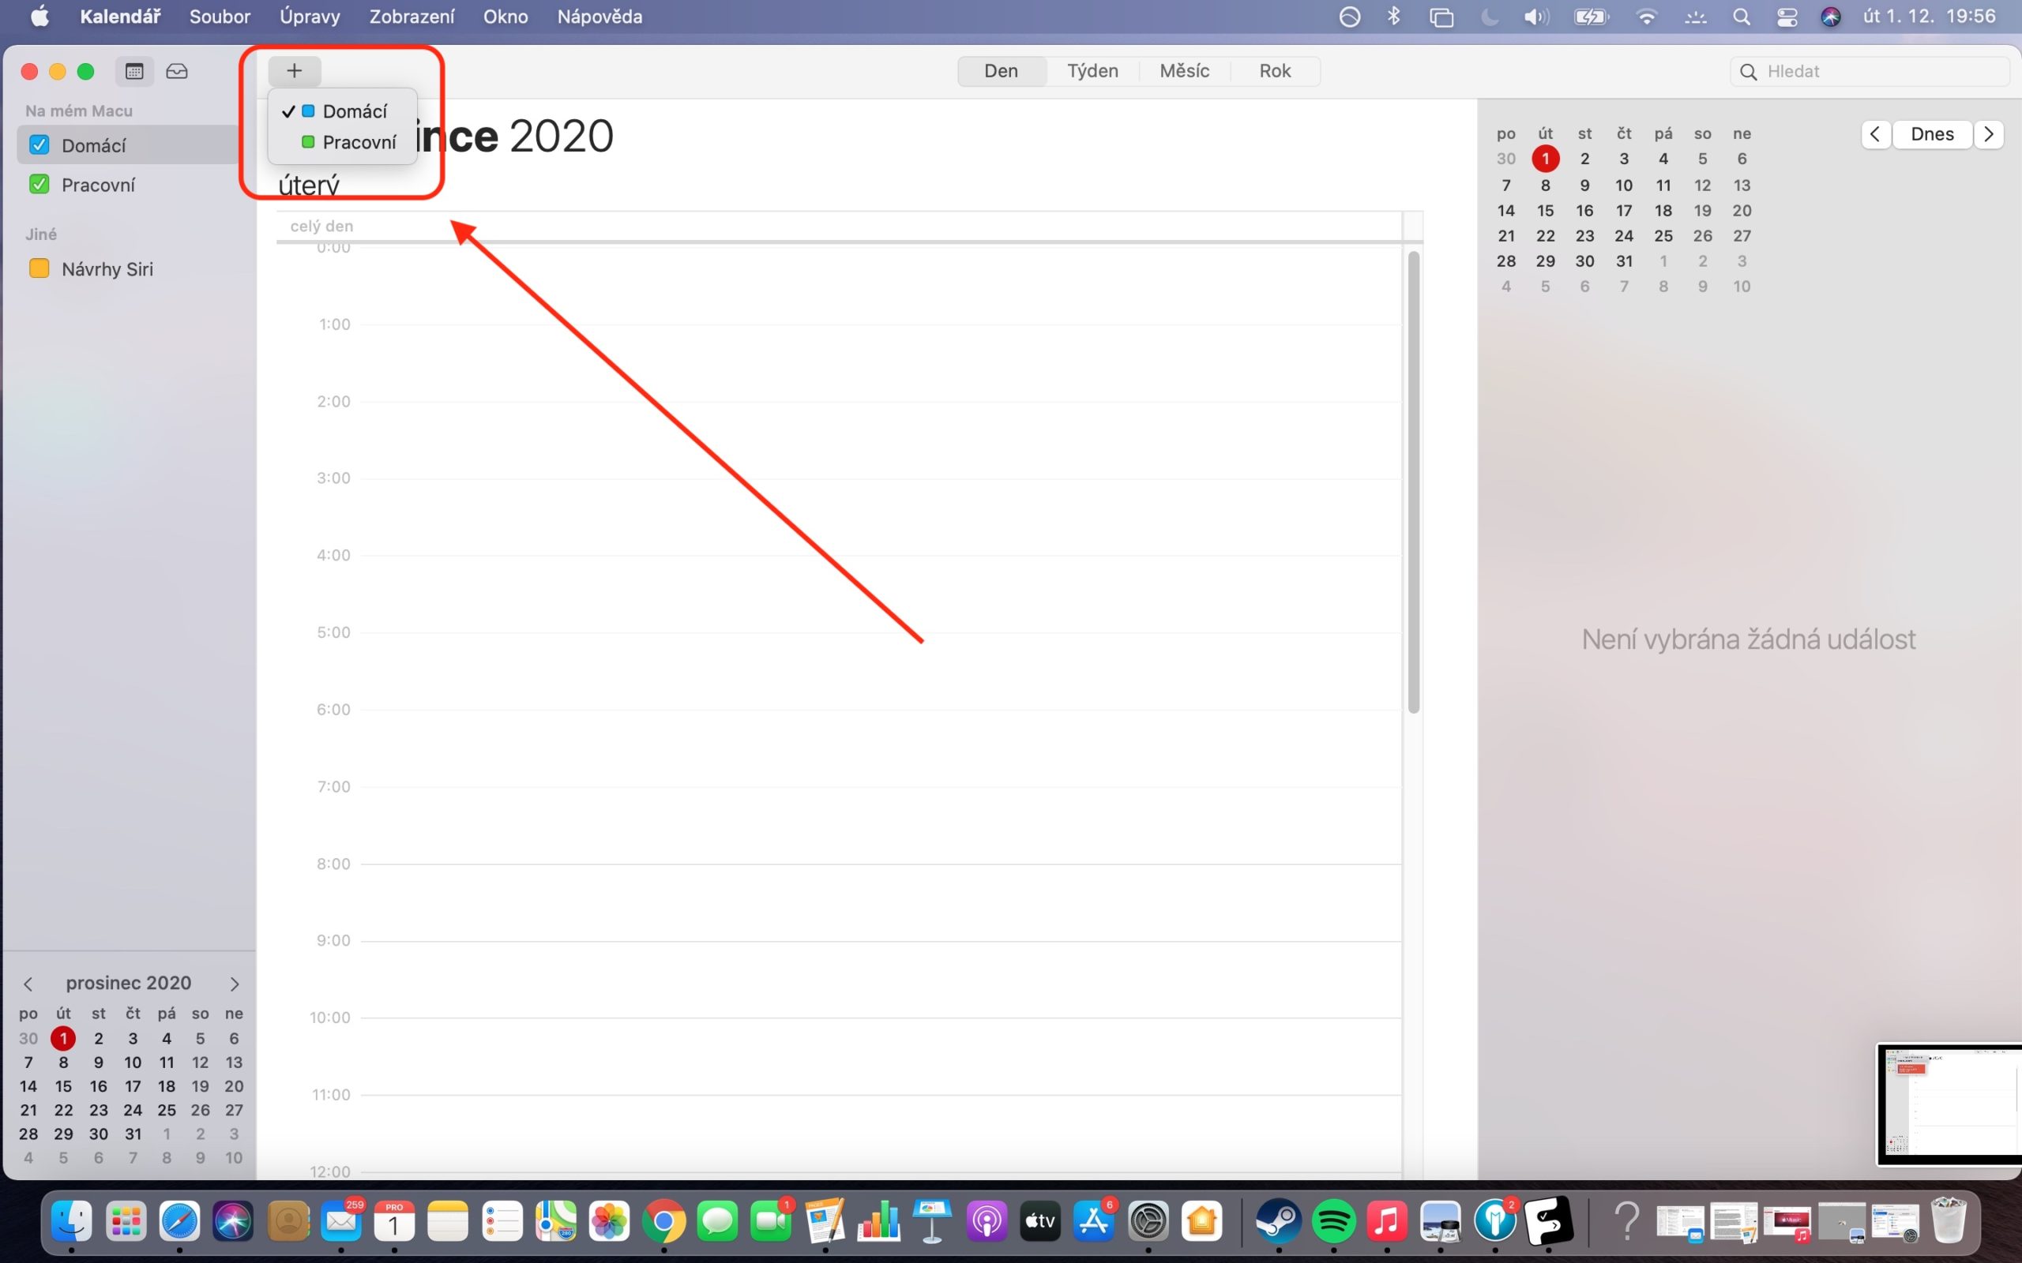This screenshot has height=1263, width=2022.
Task: Select day 31 in sidebar mini calendar
Action: pos(133,1134)
